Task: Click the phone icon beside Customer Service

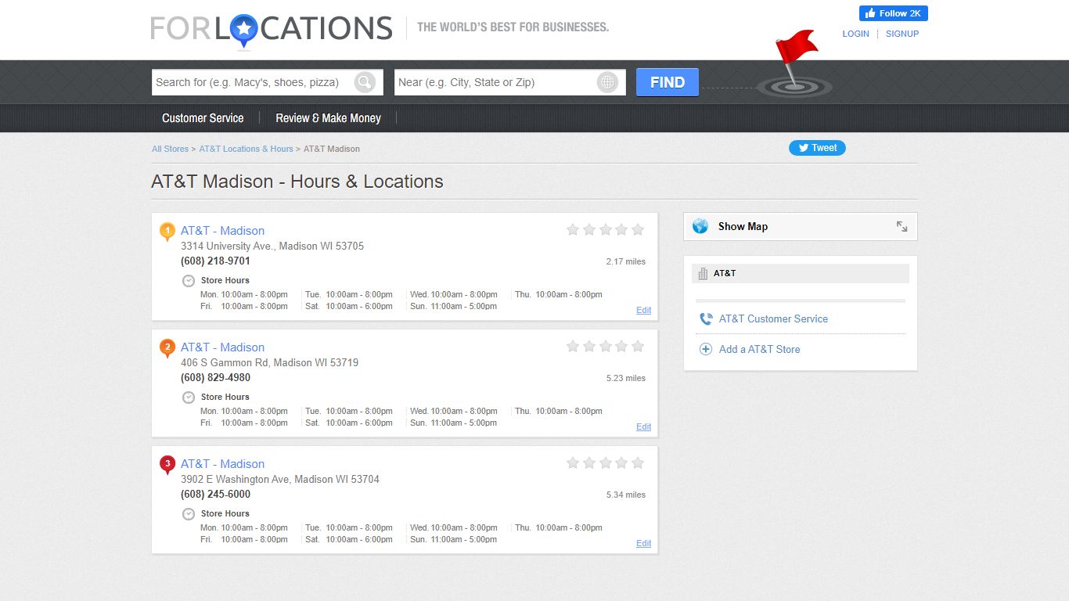Action: (706, 319)
